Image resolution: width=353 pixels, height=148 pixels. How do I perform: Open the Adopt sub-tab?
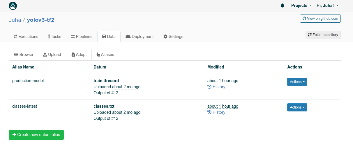coord(79,55)
